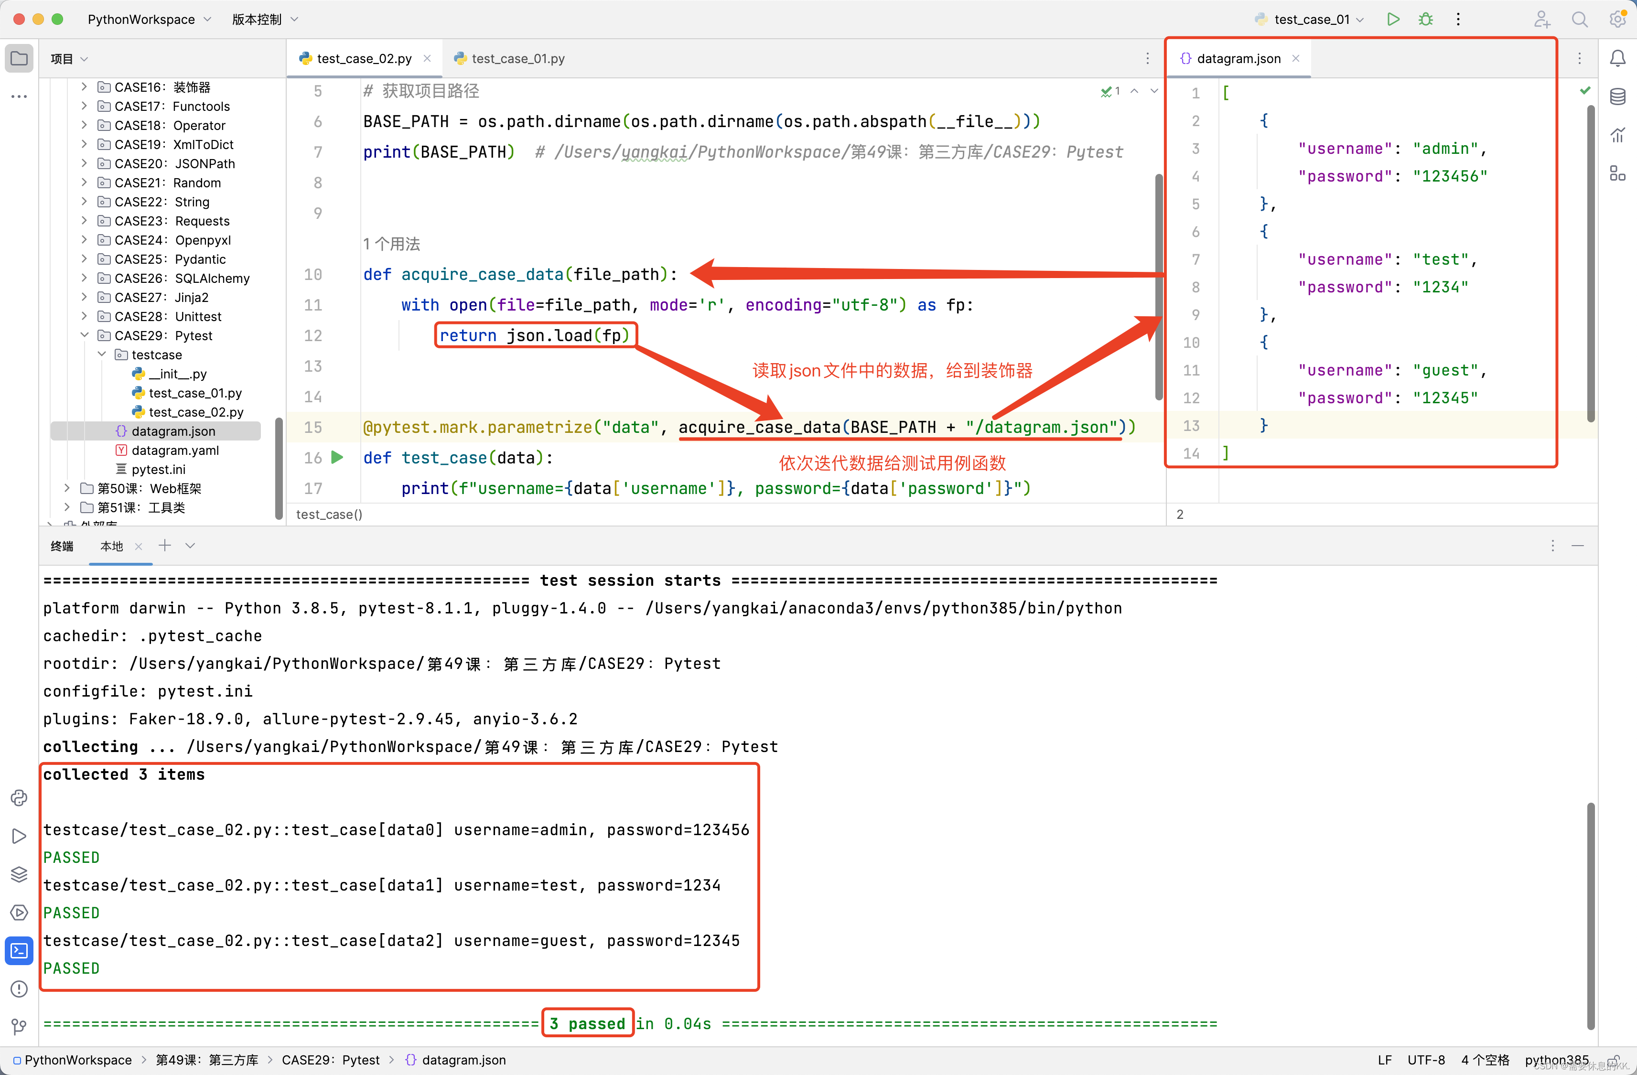Open terminal panel options menu
This screenshot has width=1637, height=1075.
[1552, 546]
